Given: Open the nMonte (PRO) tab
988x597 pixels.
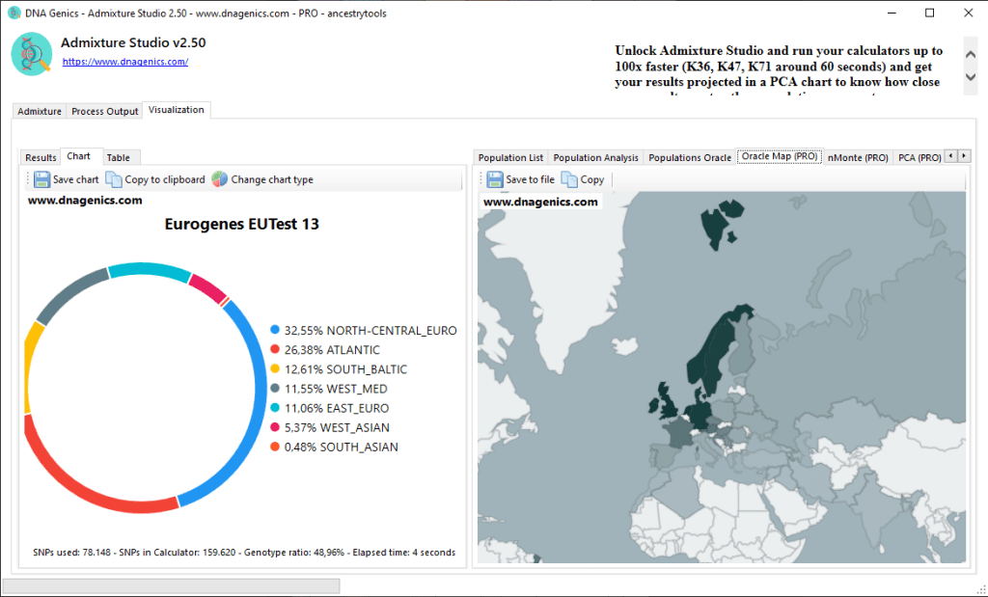Looking at the screenshot, I should [x=857, y=157].
